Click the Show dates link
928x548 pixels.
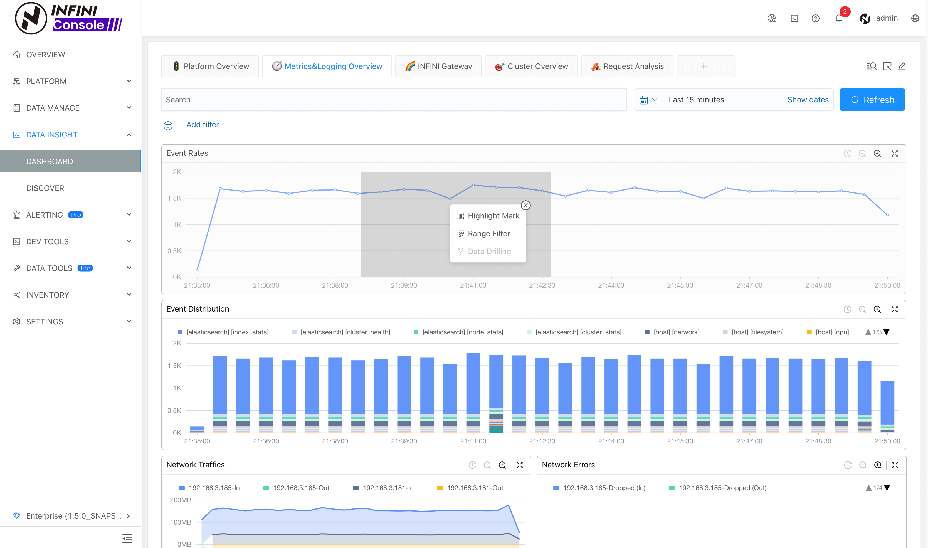click(x=808, y=100)
